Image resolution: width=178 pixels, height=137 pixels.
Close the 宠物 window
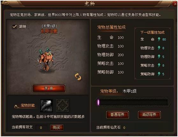[x=175, y=4]
